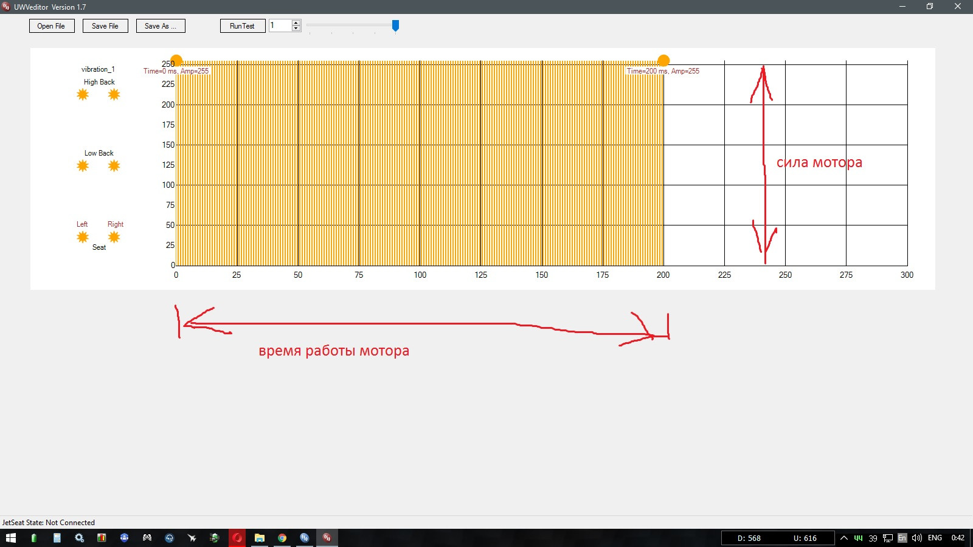973x547 pixels.
Task: Increase repeat count with up spinner arrow
Action: click(296, 22)
